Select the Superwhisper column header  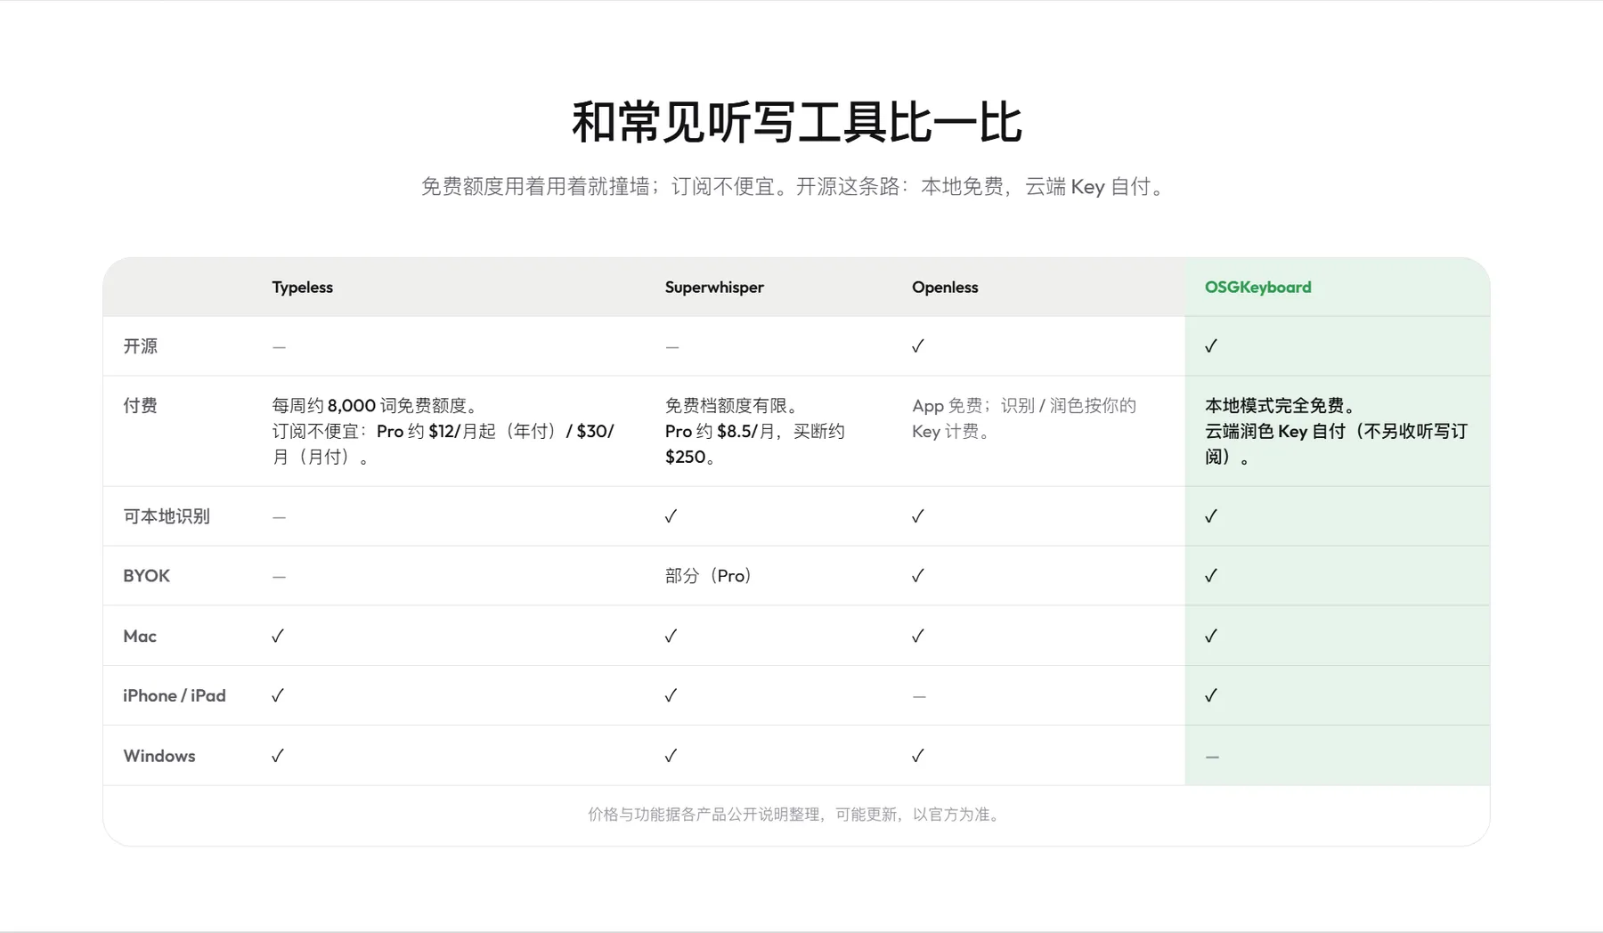click(x=714, y=287)
